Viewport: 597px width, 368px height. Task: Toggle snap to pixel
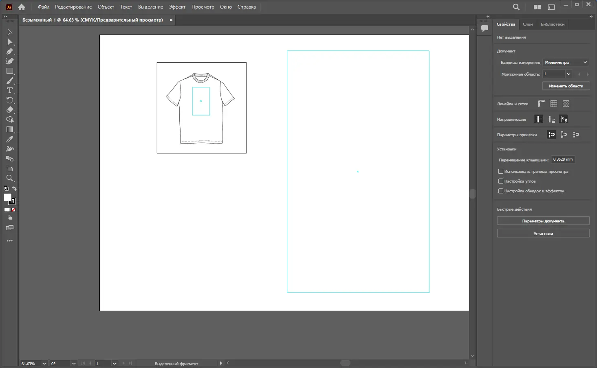pyautogui.click(x=576, y=135)
